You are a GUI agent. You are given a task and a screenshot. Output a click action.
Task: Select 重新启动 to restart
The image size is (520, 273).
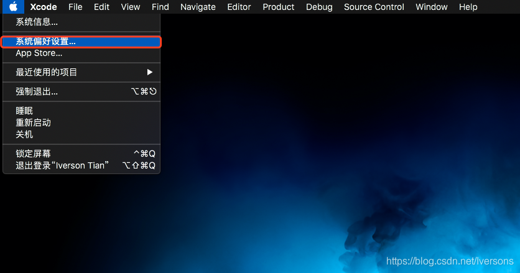coord(81,123)
